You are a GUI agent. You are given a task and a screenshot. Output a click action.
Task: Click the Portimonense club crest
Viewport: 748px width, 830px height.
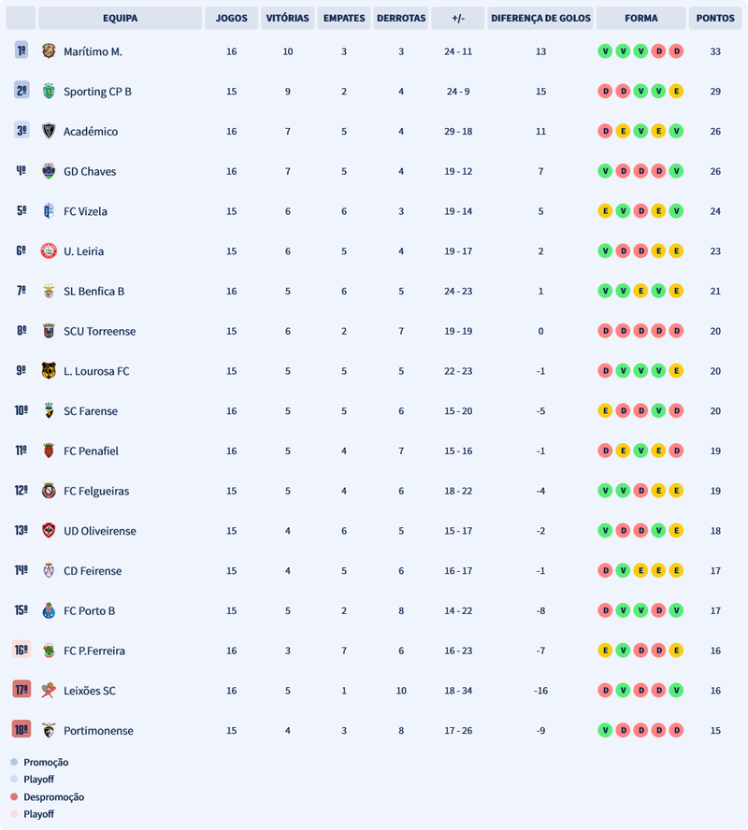tap(49, 730)
